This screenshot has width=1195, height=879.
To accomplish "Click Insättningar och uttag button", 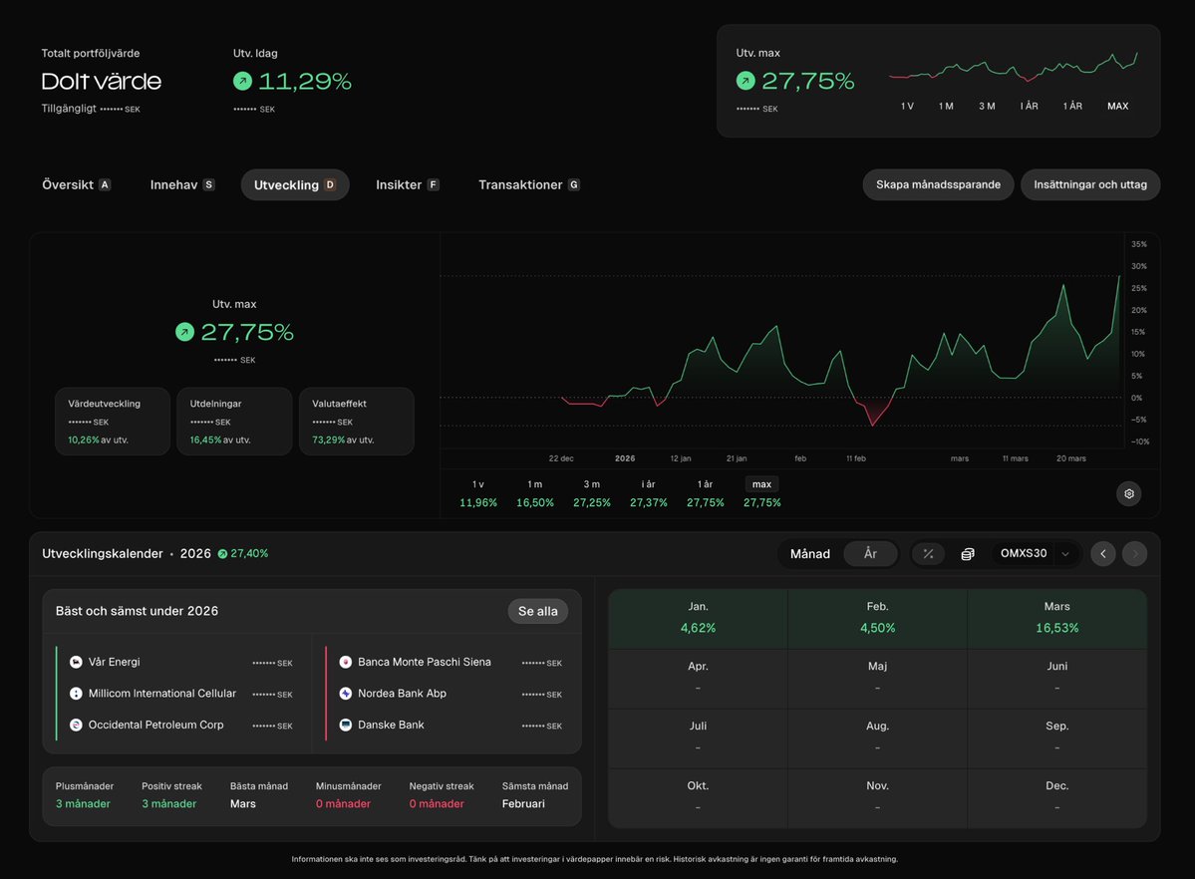I will [x=1089, y=184].
